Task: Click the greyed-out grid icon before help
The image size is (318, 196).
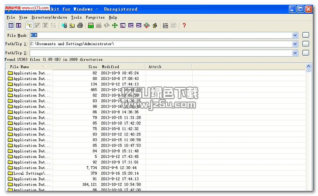Action: pos(173,26)
